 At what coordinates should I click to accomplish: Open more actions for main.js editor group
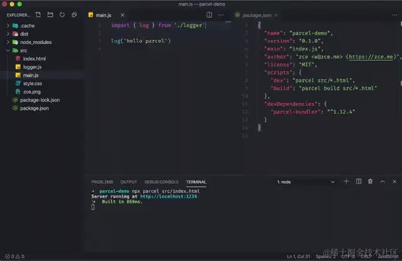[x=221, y=15]
